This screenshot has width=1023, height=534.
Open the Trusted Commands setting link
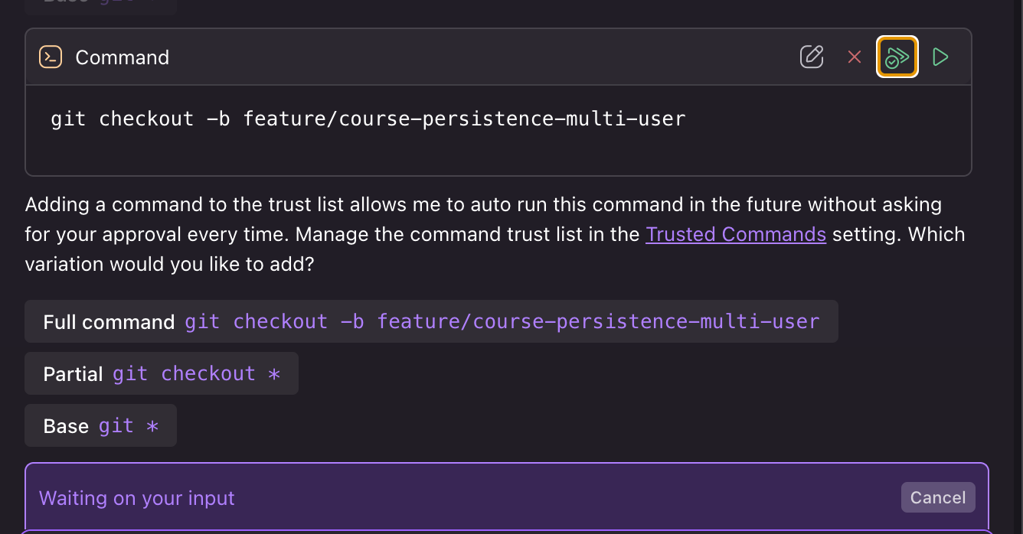[736, 234]
